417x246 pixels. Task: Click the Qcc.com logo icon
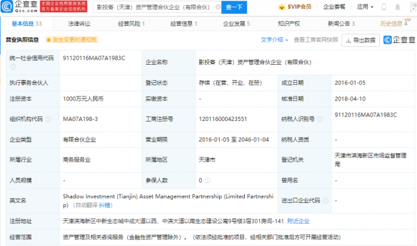pos(7,7)
